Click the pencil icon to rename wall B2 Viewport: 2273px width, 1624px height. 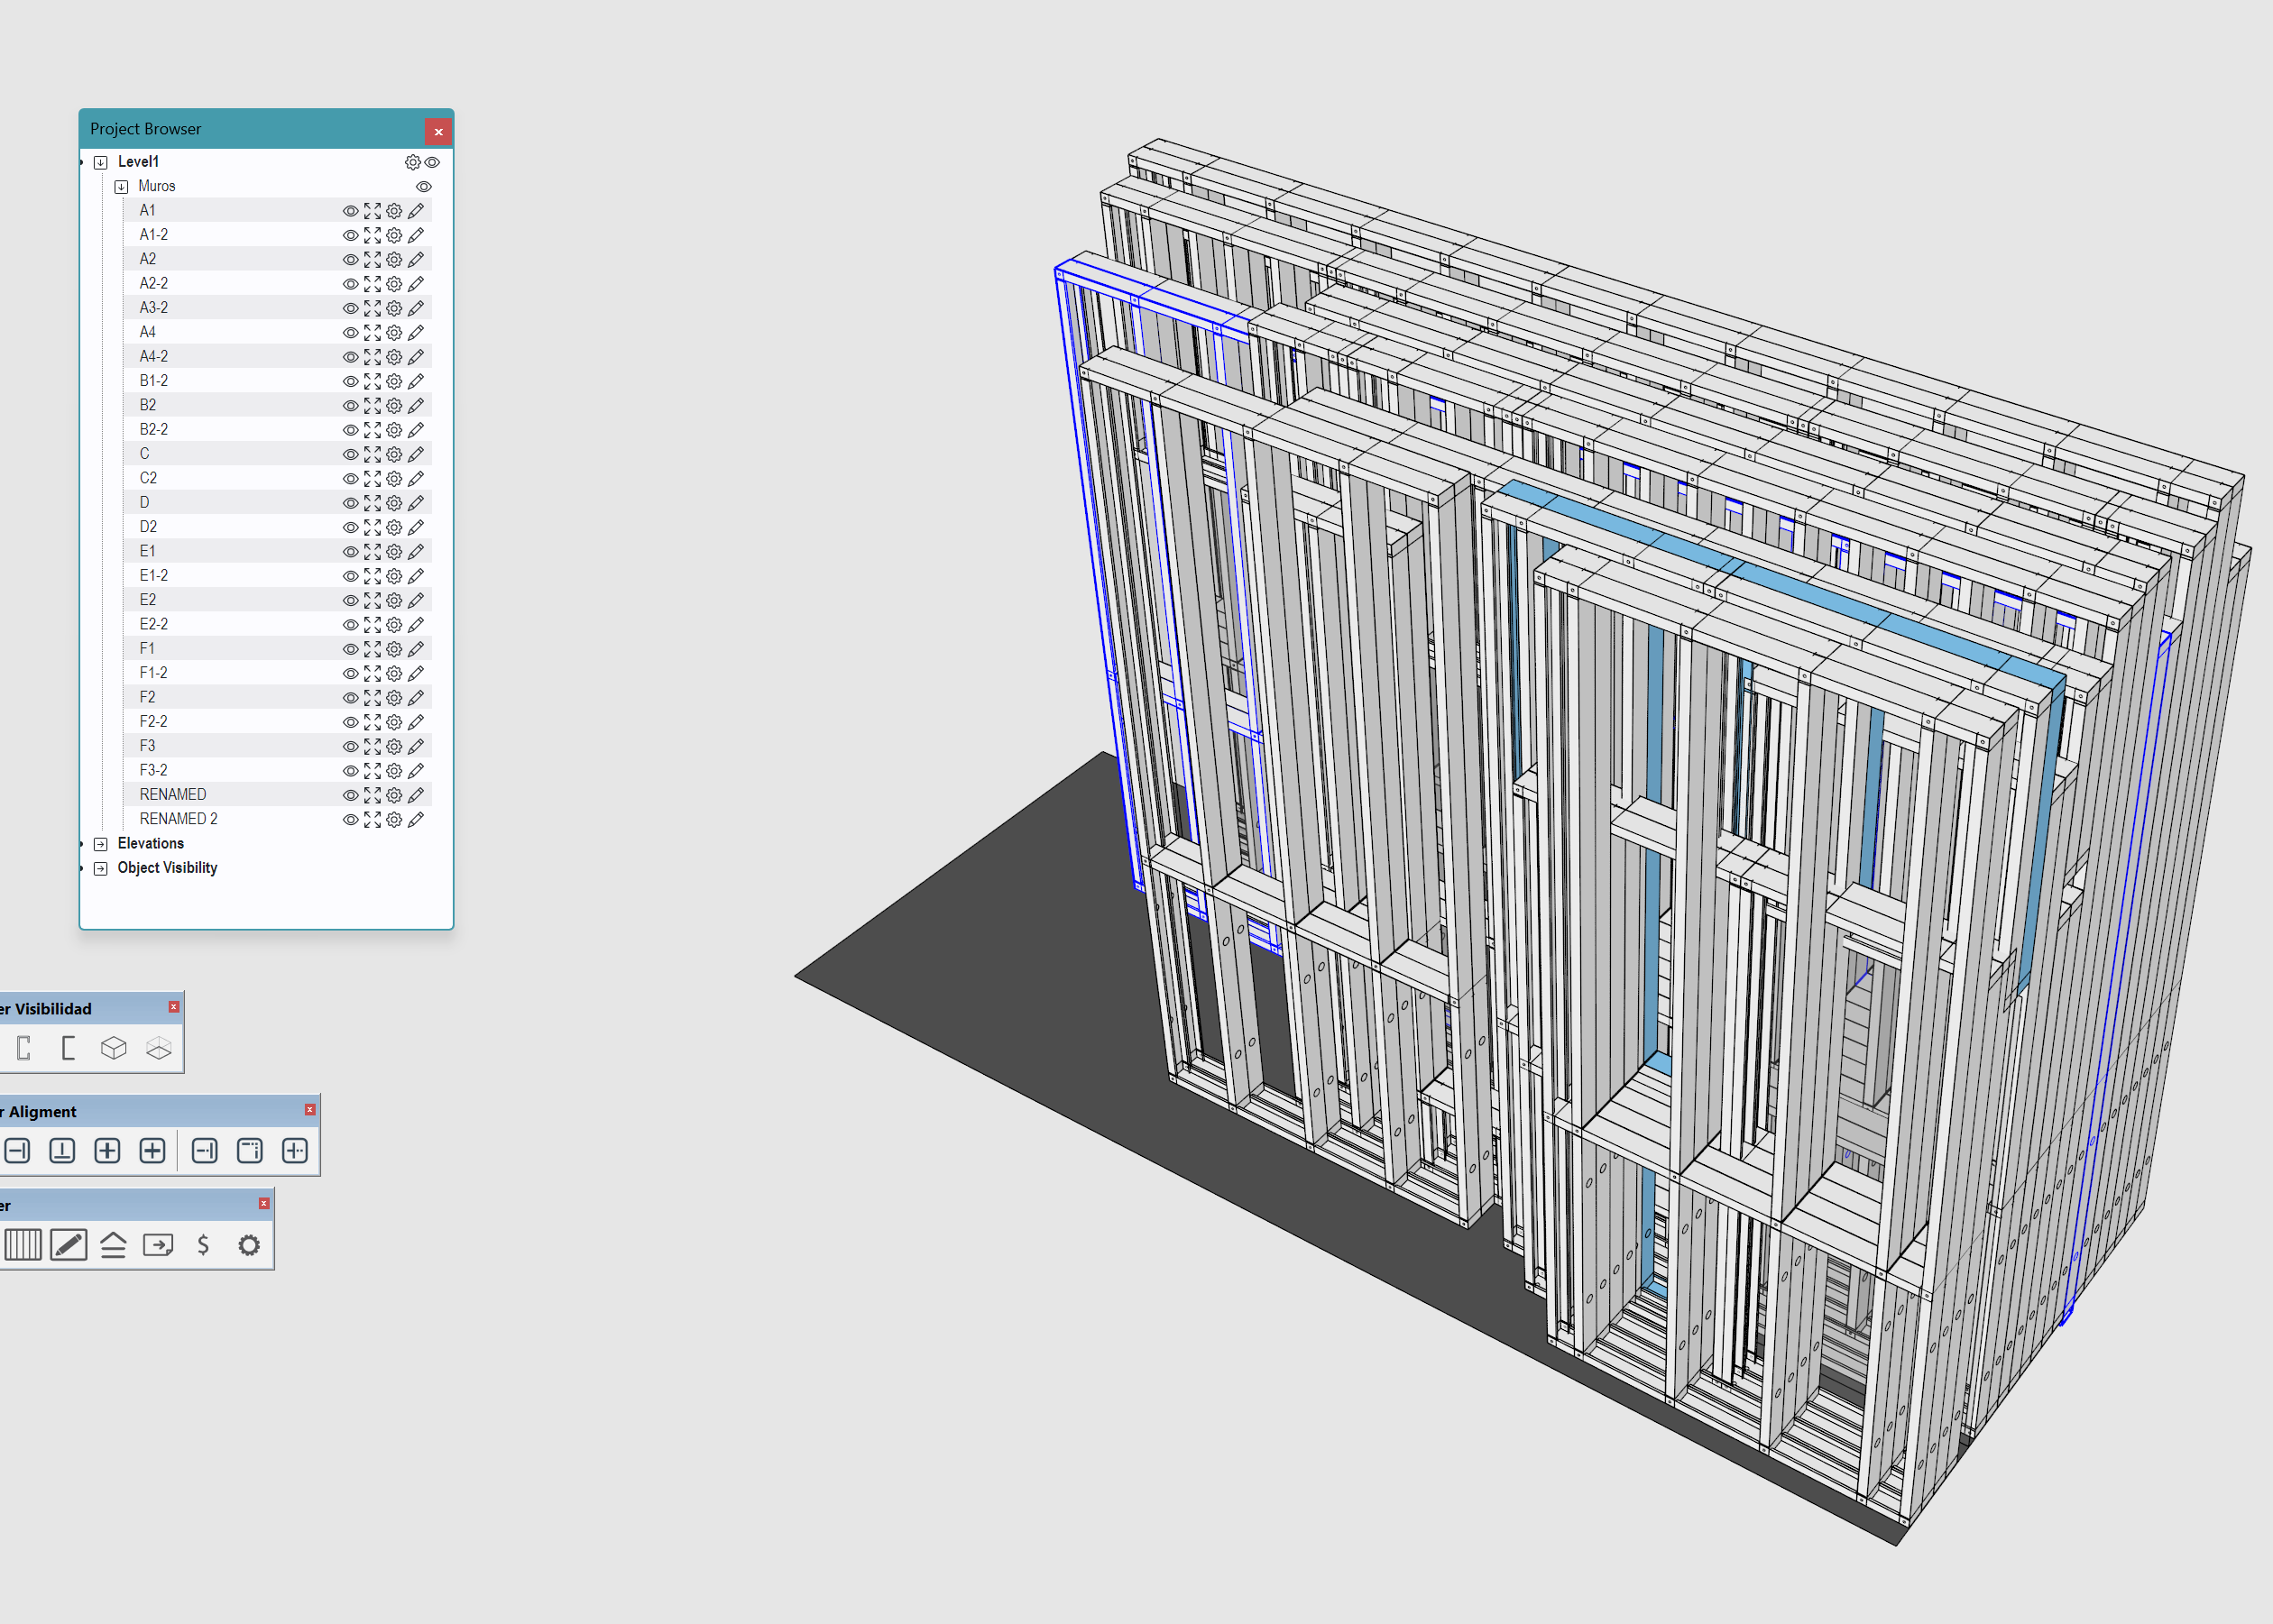[x=417, y=405]
